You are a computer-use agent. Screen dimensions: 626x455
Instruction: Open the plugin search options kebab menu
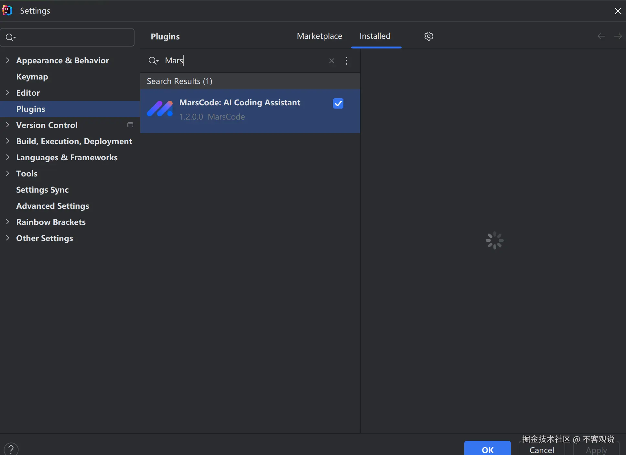click(x=346, y=61)
